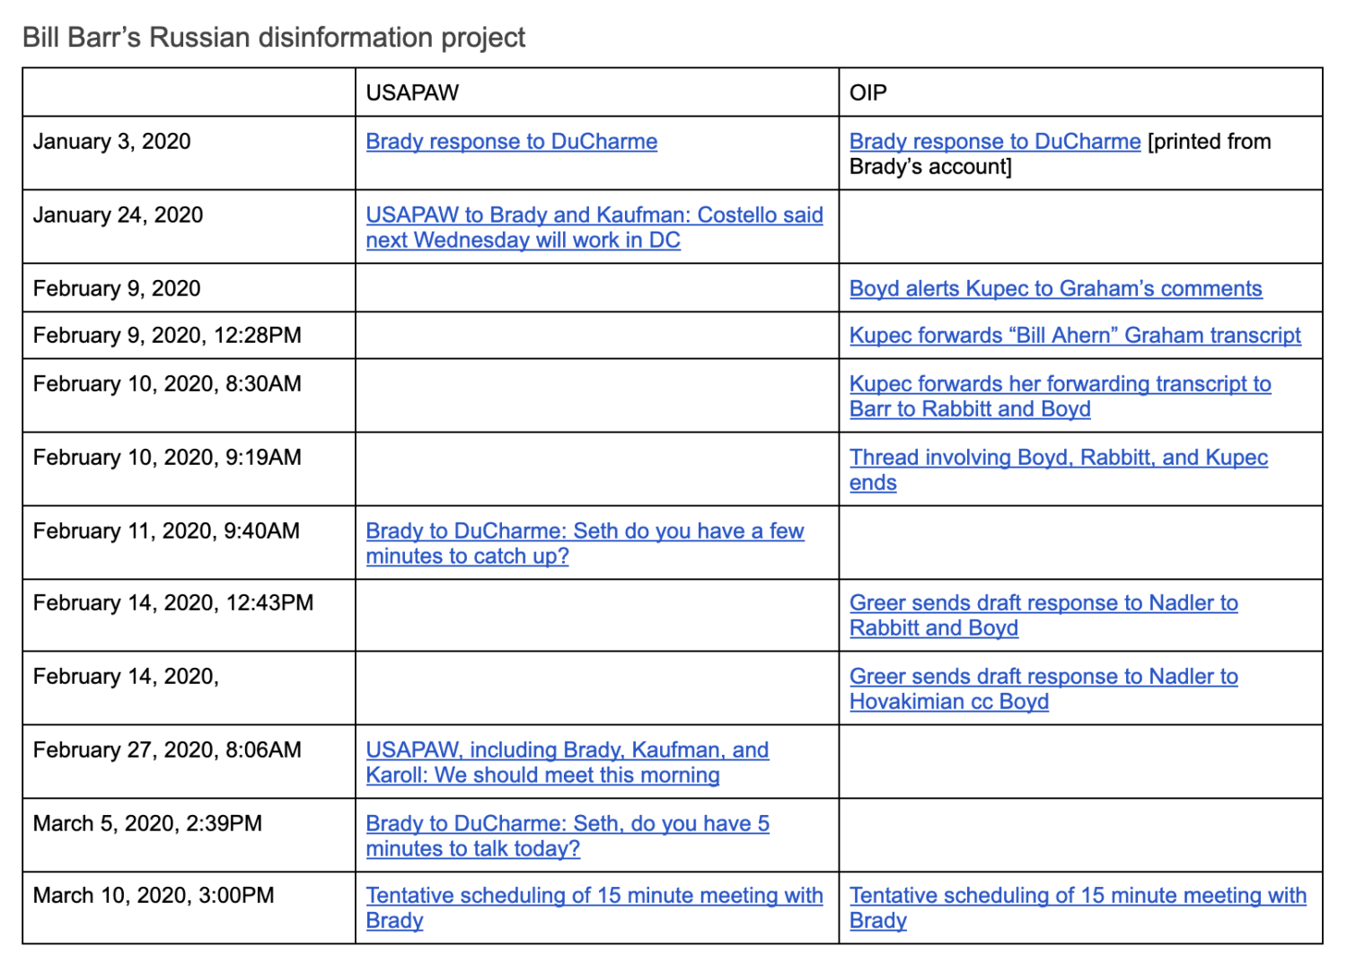Select the 'January 3, 2020' date cell
The image size is (1347, 973).
point(112,142)
